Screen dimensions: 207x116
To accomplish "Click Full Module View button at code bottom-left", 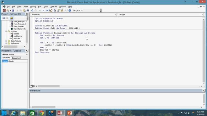I will pyautogui.click(x=34, y=86).
